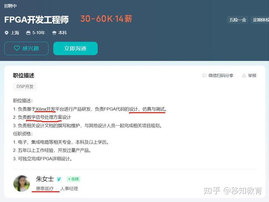This screenshot has width=269, height=202.
Task: Click the warning triangle icon beside 举报
Action: (x=244, y=76)
